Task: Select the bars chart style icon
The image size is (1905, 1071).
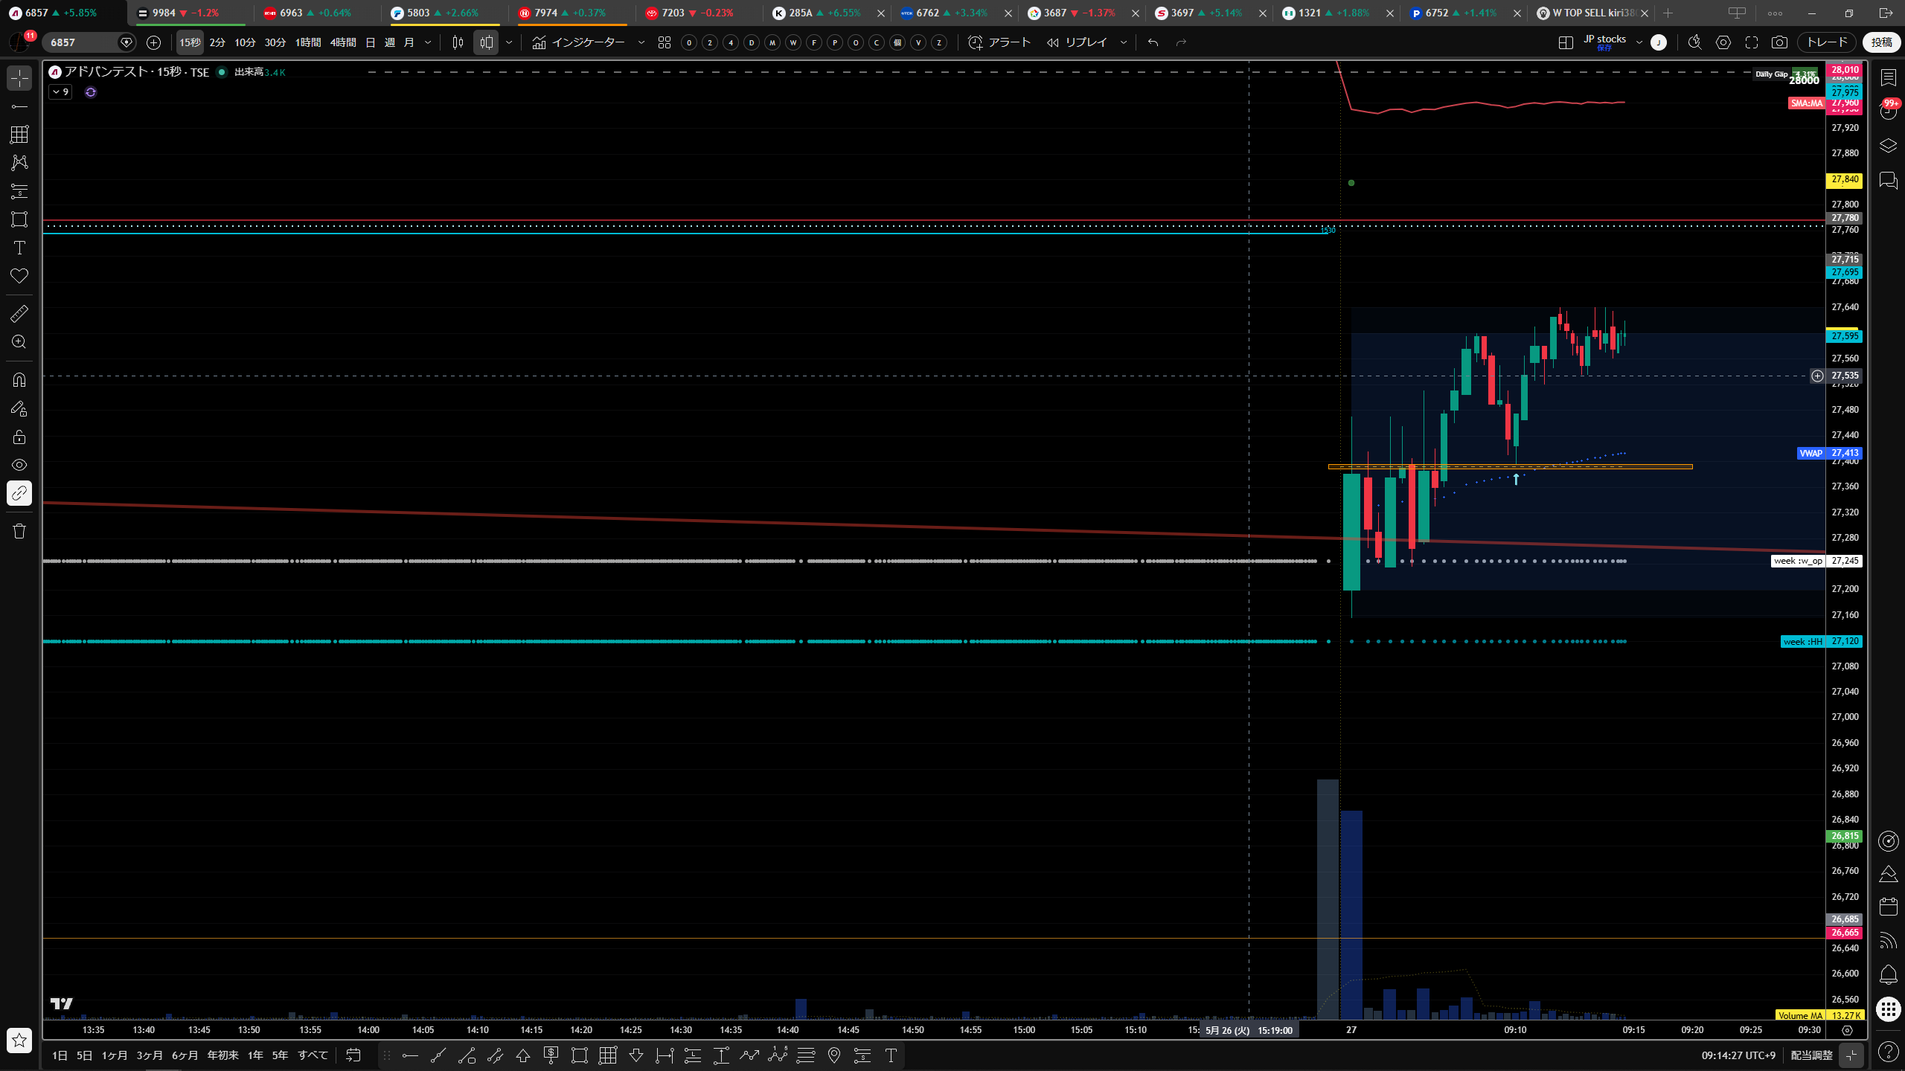Action: [458, 42]
